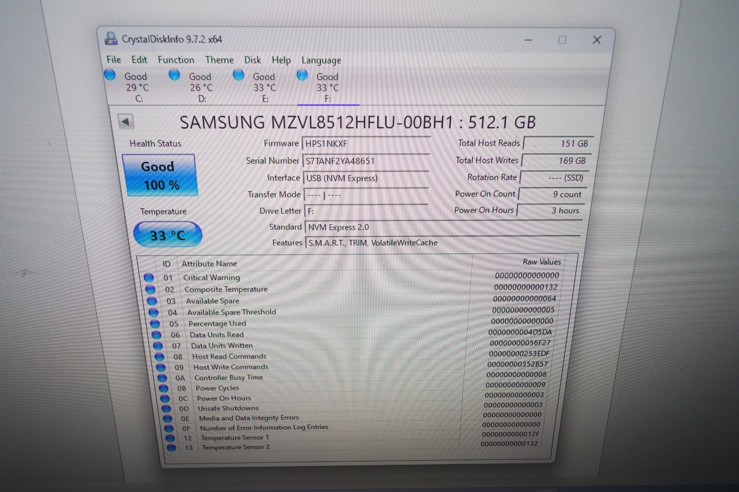Click status orb beside Temperature Sensor 1
Viewport: 739px width, 492px height.
(170, 438)
